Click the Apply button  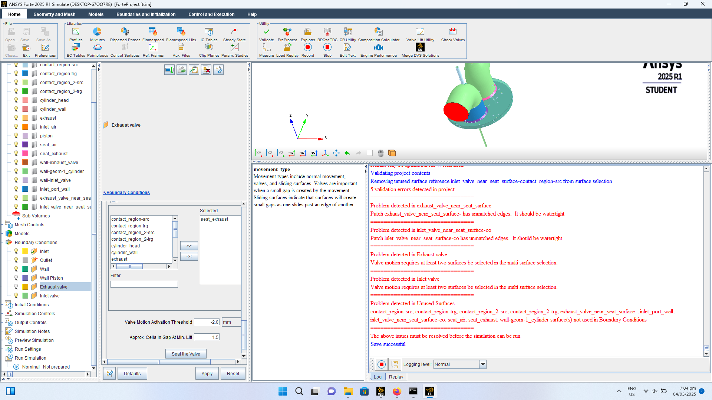(x=207, y=373)
